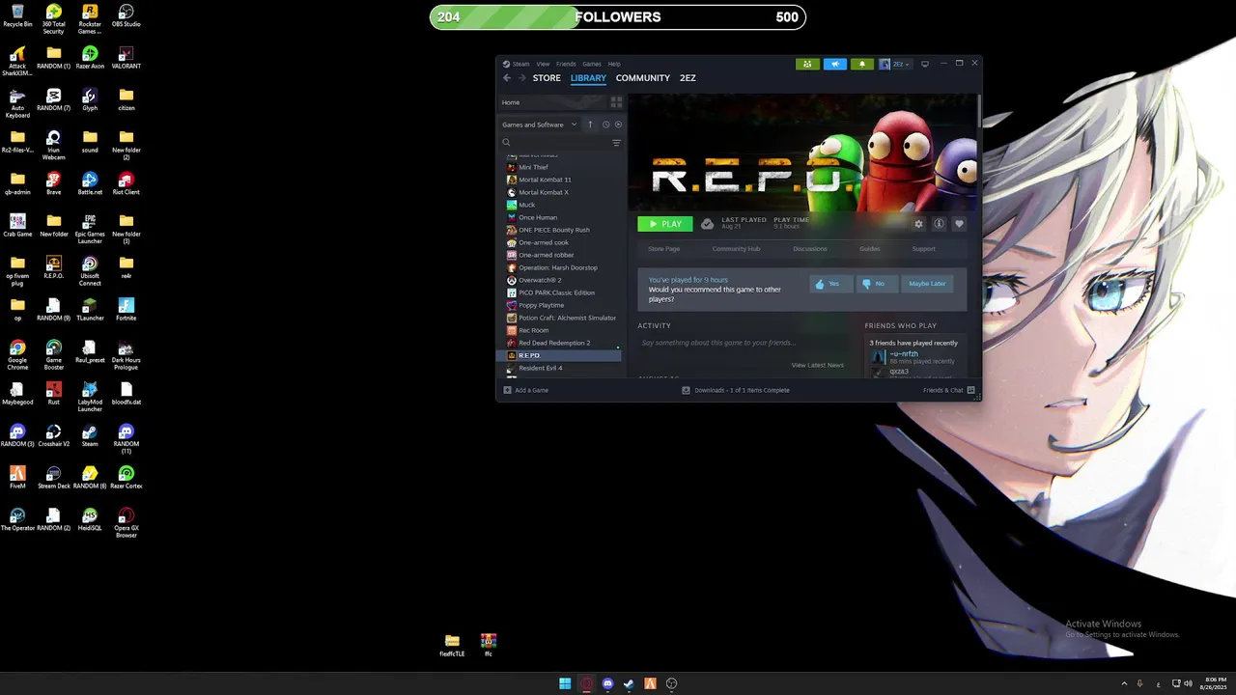Viewport: 1236px width, 695px height.
Task: Switch to the STORE tab
Action: click(x=547, y=78)
